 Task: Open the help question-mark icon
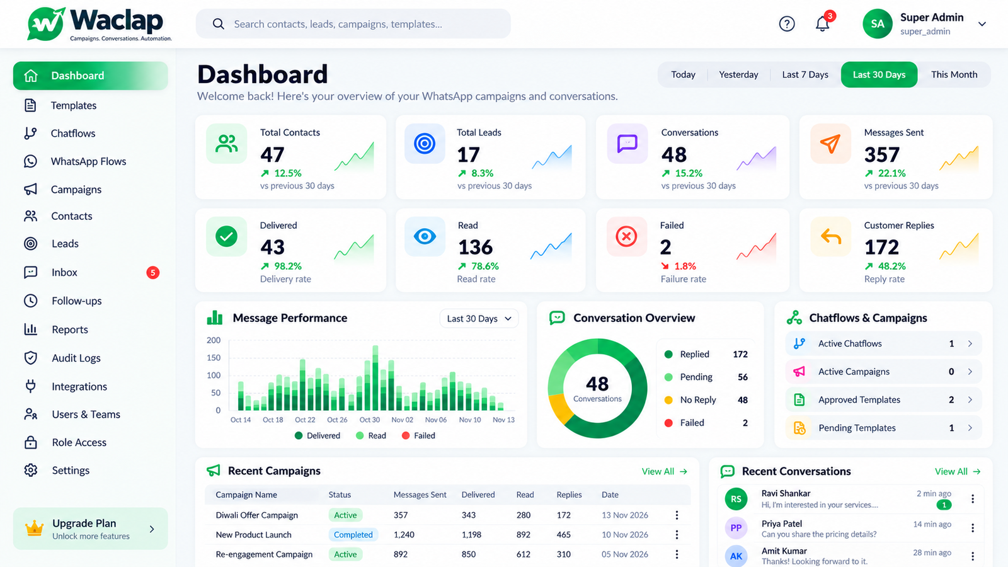pyautogui.click(x=787, y=24)
